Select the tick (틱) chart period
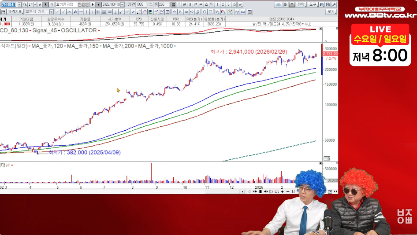This screenshot has width=417, height=235. point(212,4)
